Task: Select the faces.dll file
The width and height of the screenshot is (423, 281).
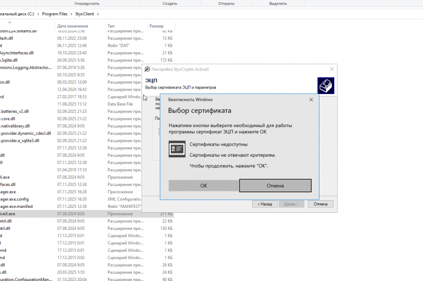Action: pos(8,184)
